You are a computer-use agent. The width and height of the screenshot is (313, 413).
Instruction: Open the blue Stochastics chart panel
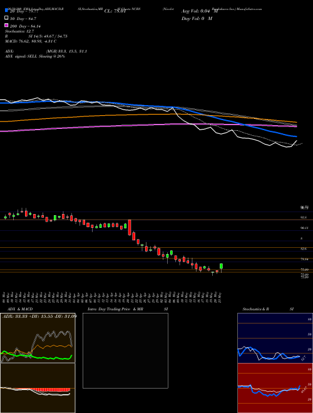coord(275,338)
